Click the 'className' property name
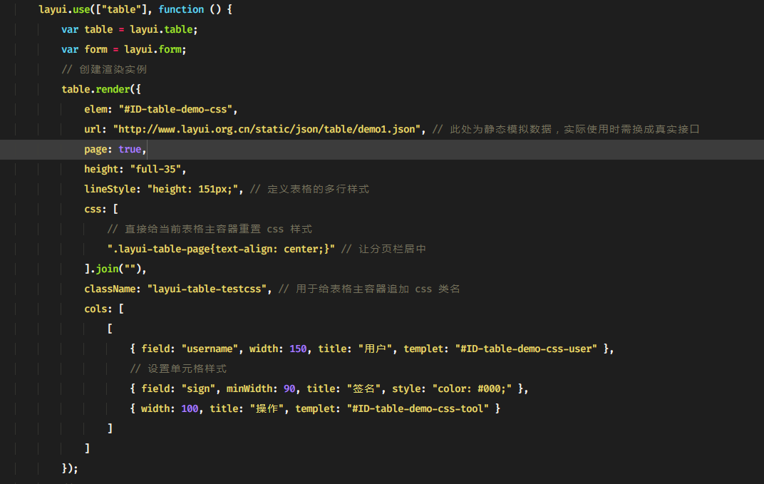 (110, 289)
